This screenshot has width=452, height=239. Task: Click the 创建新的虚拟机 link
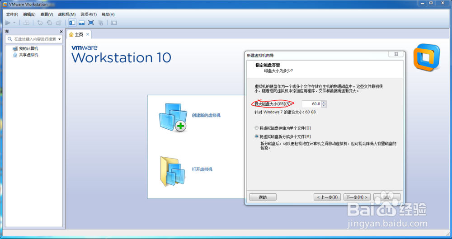[206, 115]
